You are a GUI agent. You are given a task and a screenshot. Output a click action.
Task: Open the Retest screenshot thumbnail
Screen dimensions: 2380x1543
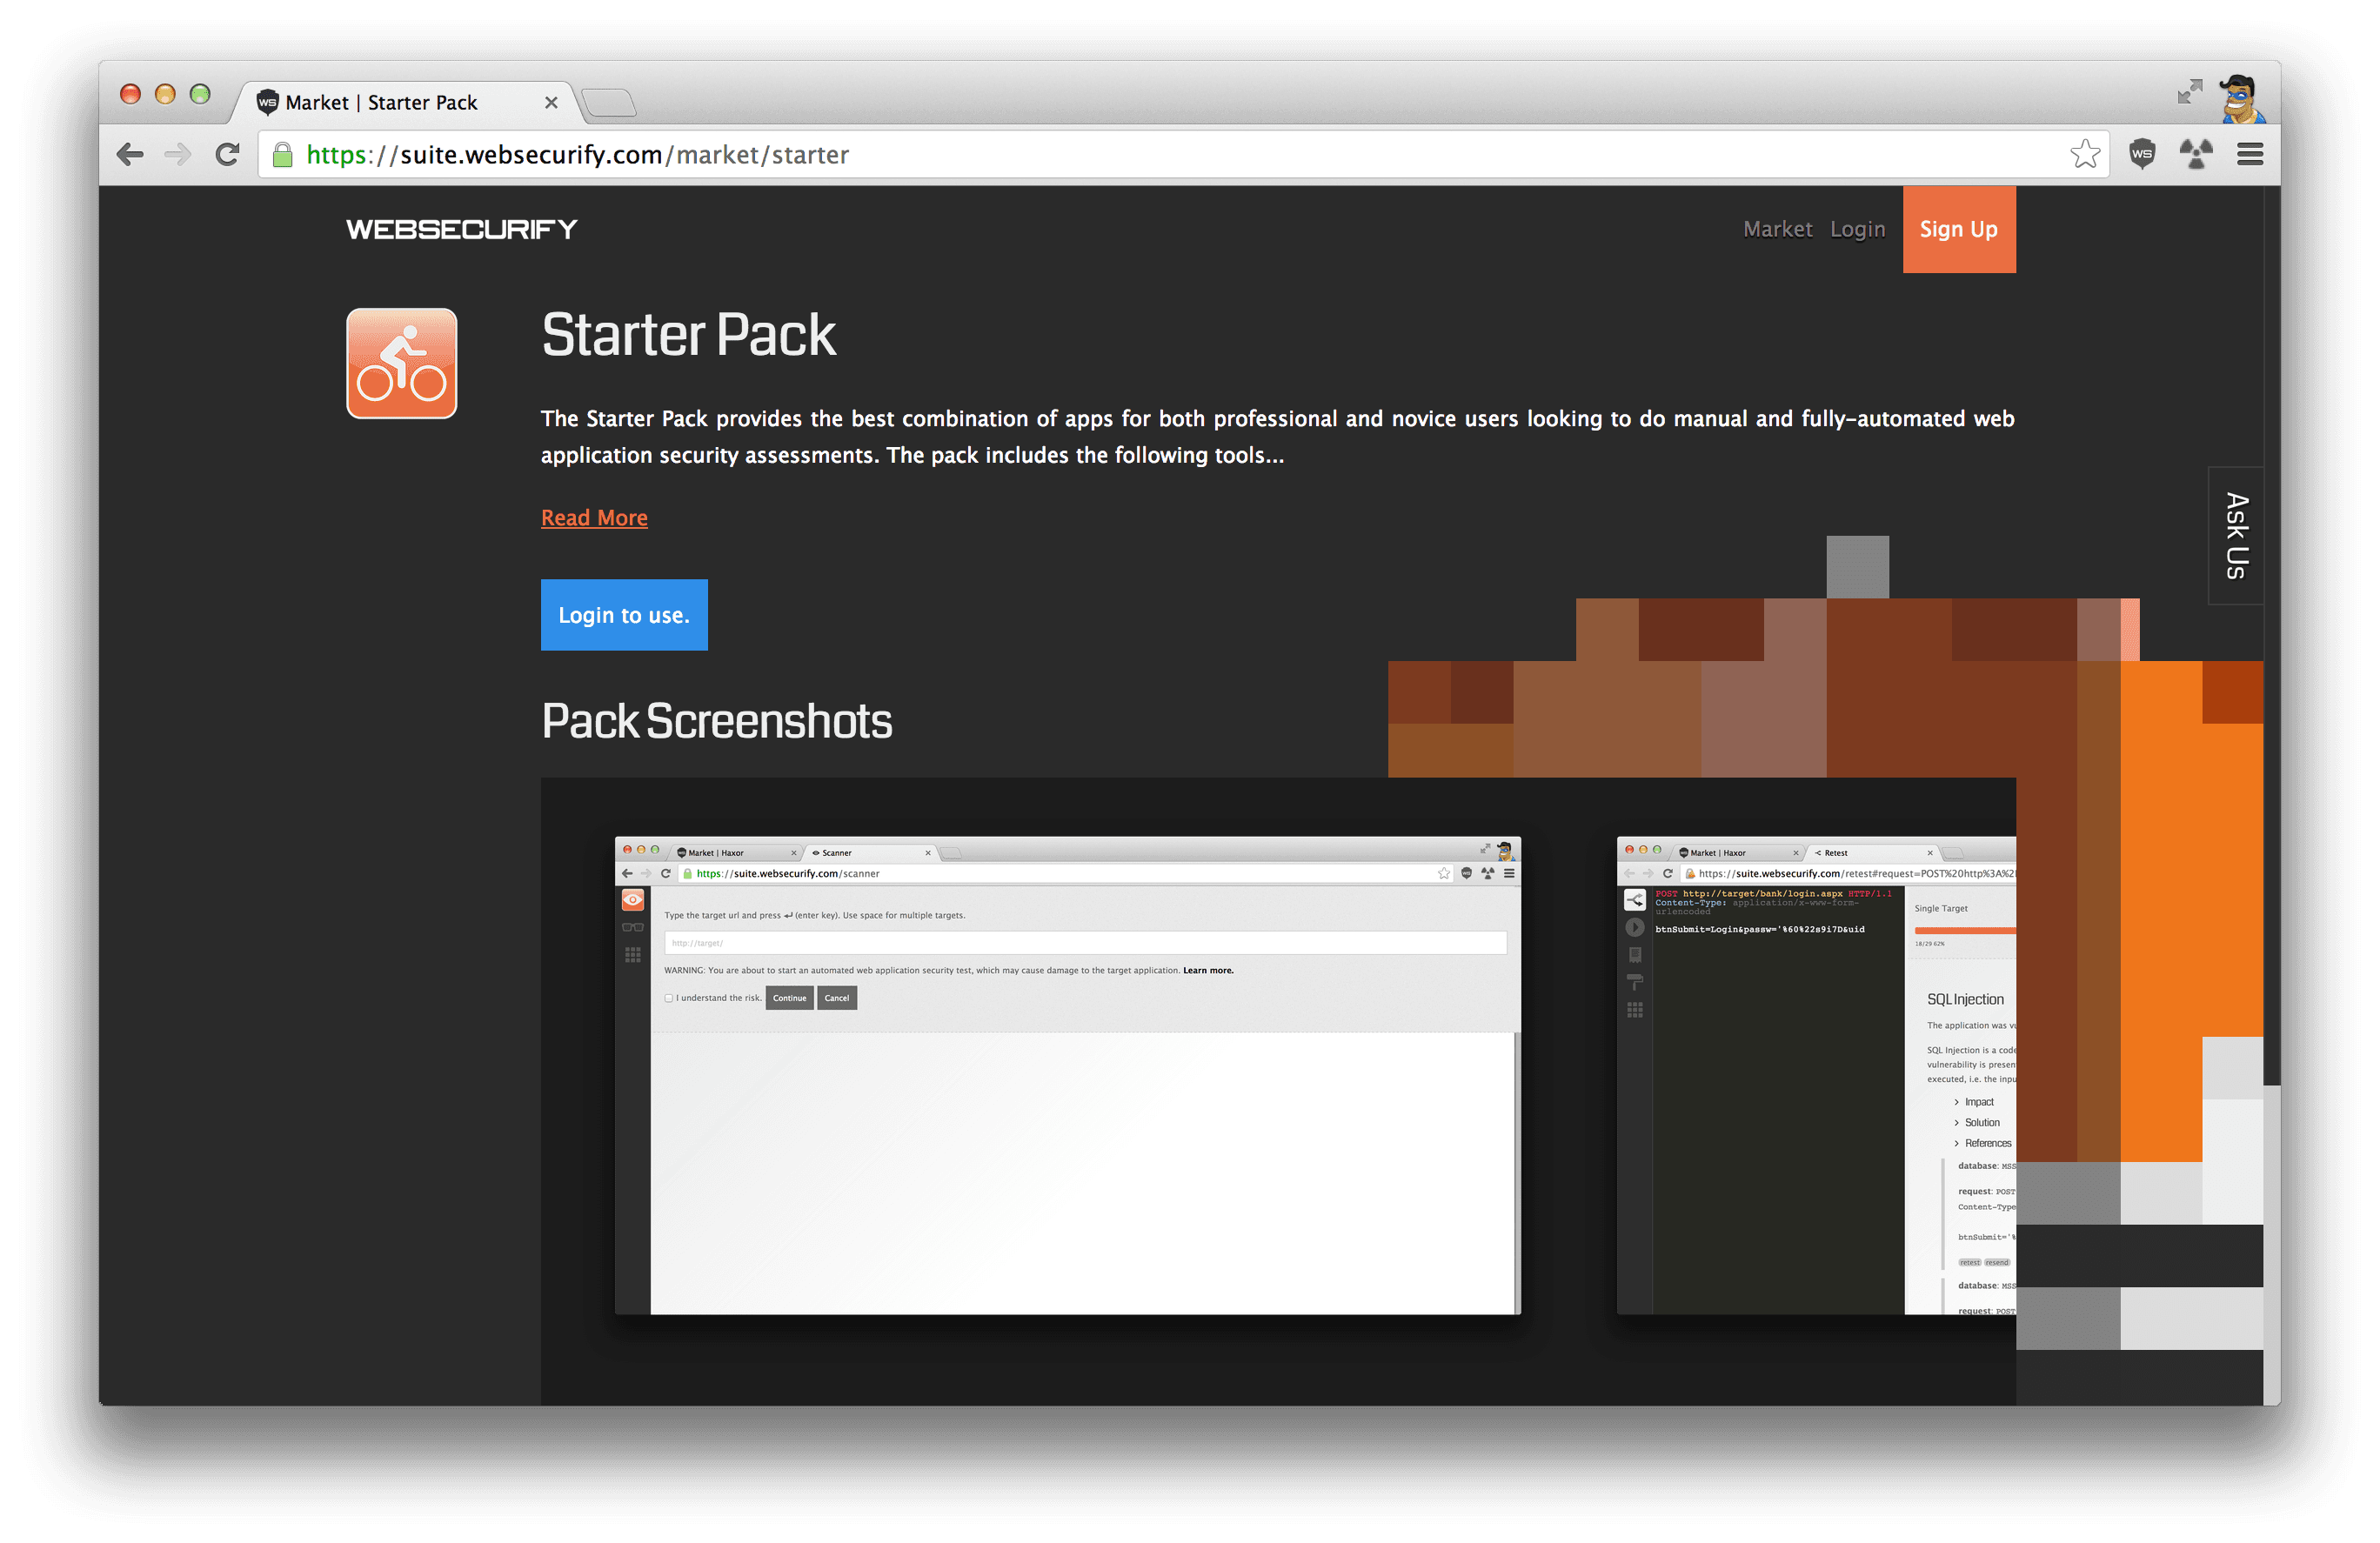click(1816, 1075)
